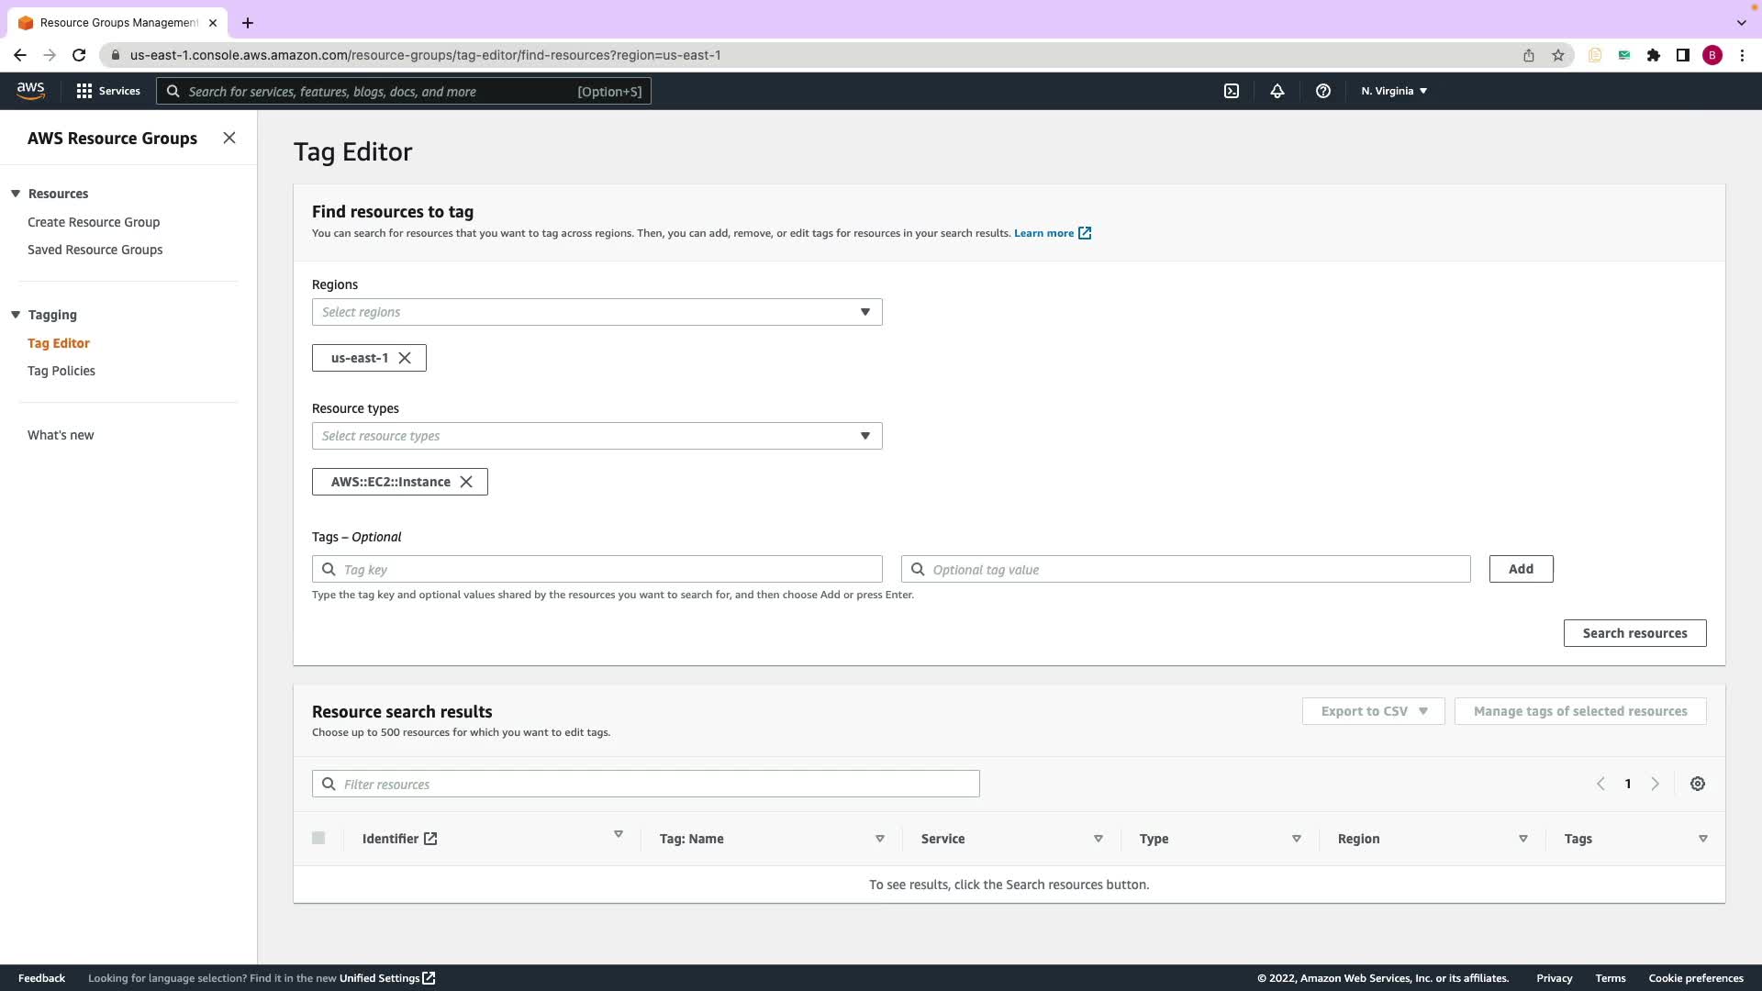Click the notifications bell icon

point(1277,91)
